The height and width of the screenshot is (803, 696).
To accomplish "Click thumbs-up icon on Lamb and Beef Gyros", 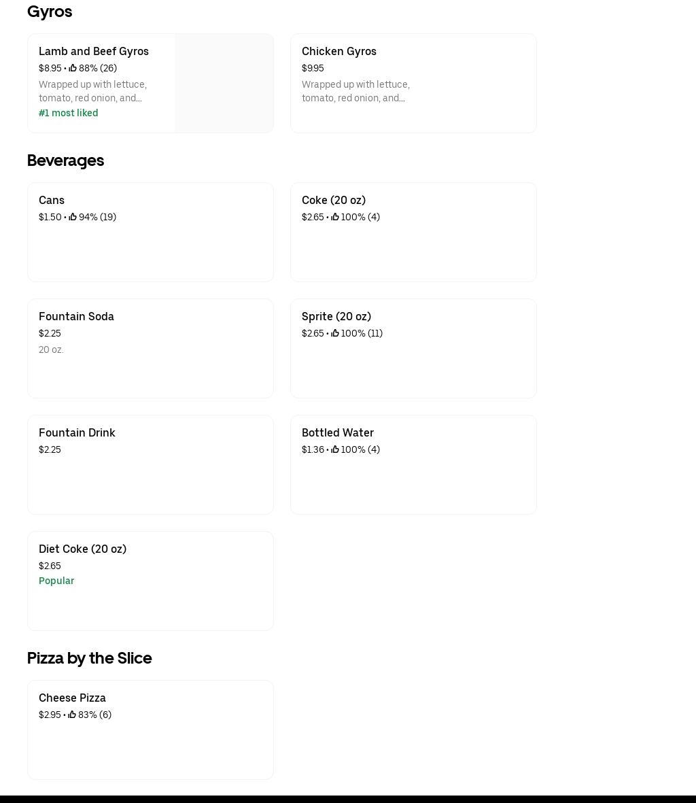I will (73, 68).
